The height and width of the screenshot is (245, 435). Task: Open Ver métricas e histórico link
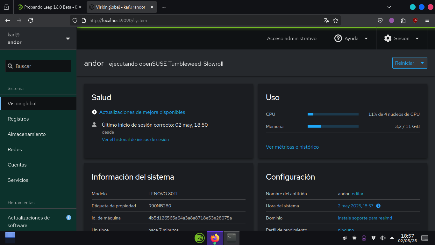pyautogui.click(x=292, y=147)
